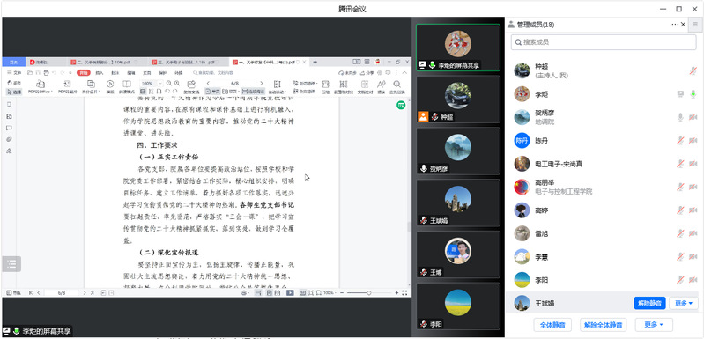
Task: Toggle camera icon for 电工电子-宋尚真
Action: (x=693, y=164)
